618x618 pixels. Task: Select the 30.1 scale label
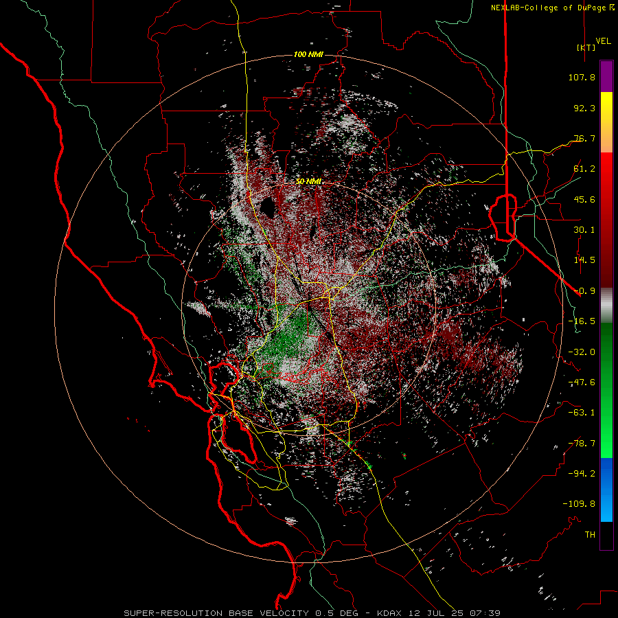click(584, 230)
